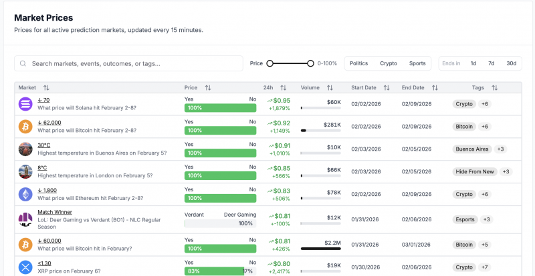
Task: Sort by 24h change column
Action: click(x=283, y=88)
